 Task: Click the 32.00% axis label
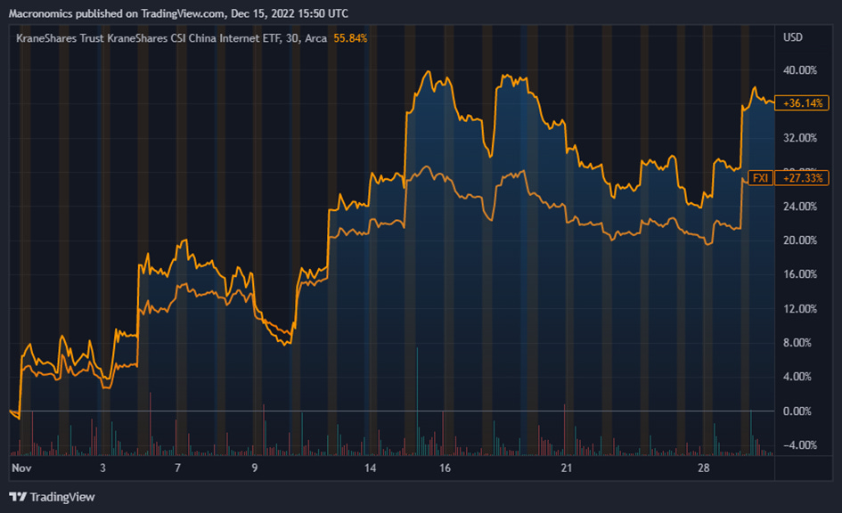coord(799,138)
